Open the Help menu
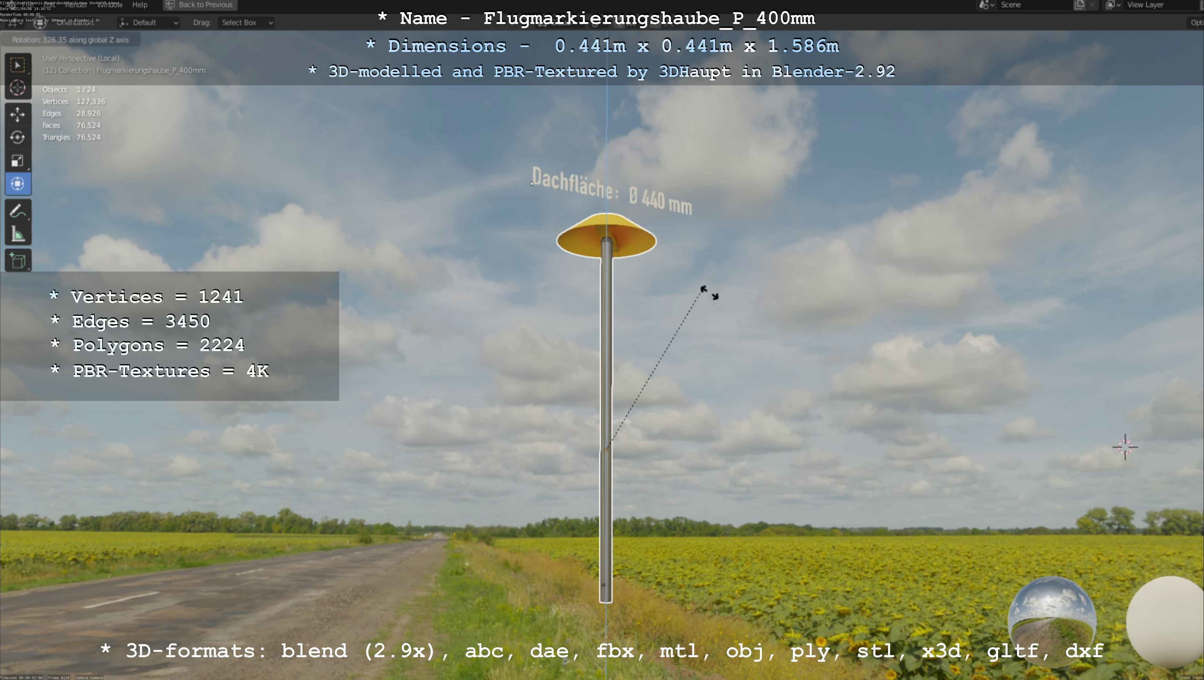This screenshot has width=1204, height=680. pos(140,5)
